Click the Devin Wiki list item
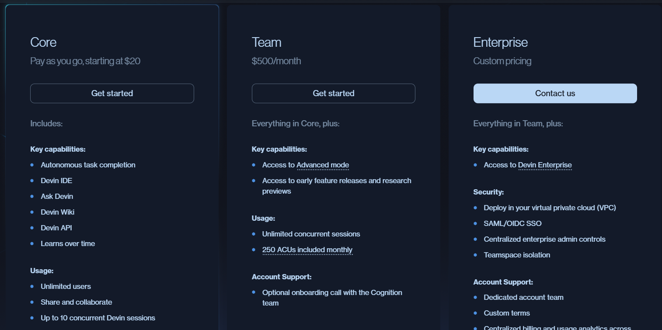 coord(57,212)
